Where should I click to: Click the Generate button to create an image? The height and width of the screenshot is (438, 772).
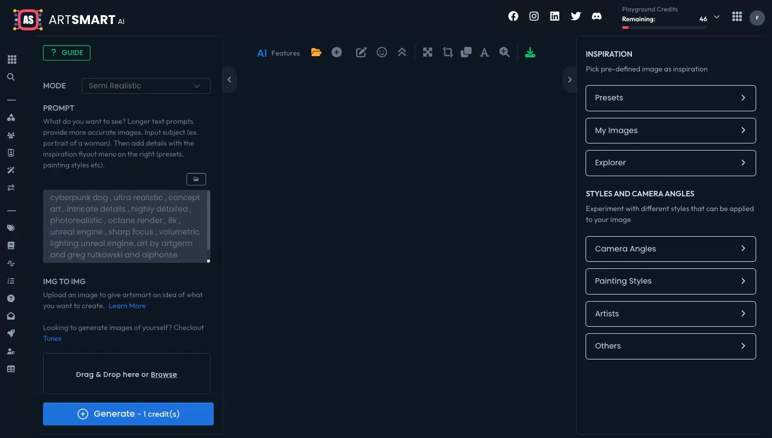(128, 413)
